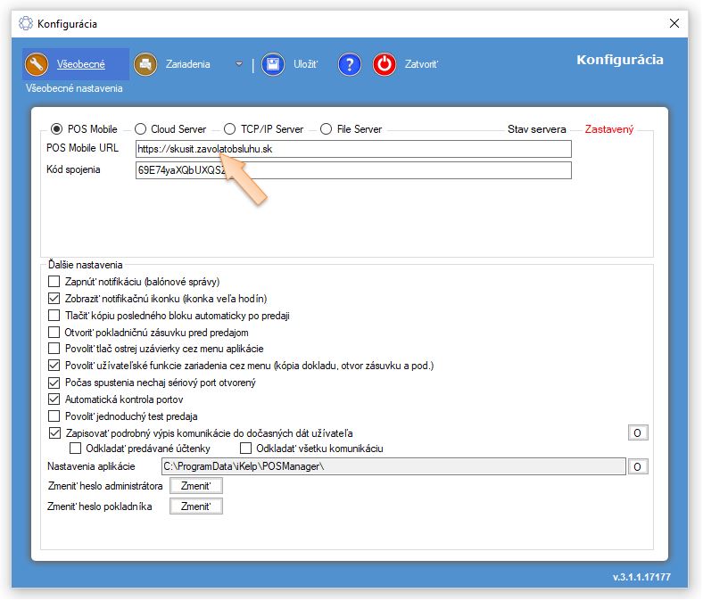Expand the Zariadenia dropdown arrow
This screenshot has width=703, height=601.
pos(238,64)
